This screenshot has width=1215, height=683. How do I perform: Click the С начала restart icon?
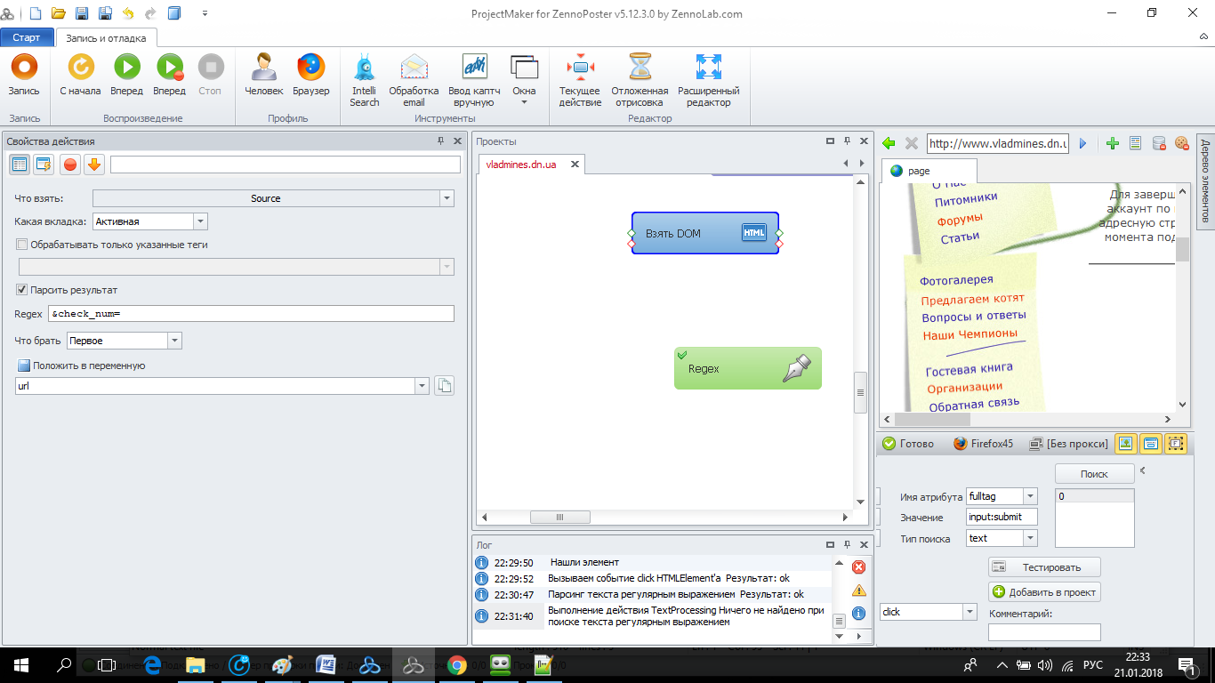point(80,68)
